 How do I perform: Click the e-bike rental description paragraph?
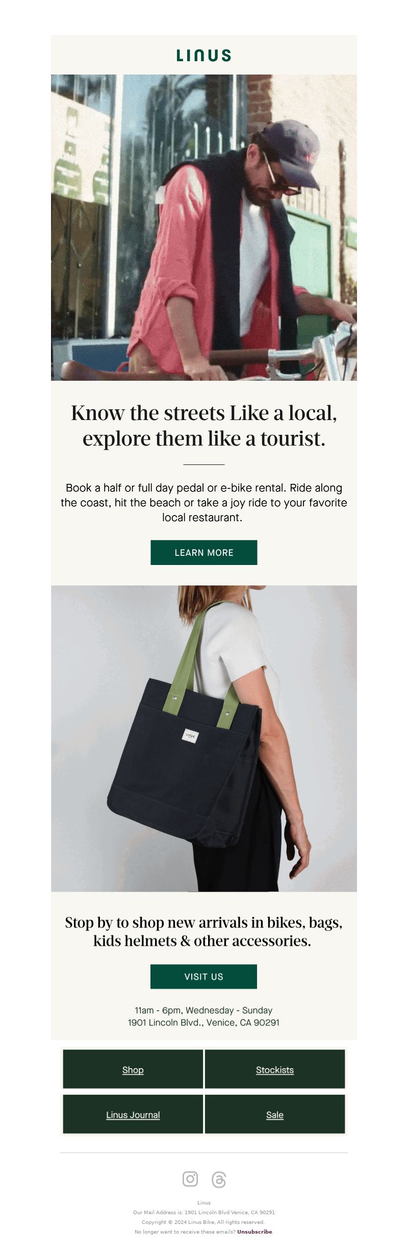[204, 503]
